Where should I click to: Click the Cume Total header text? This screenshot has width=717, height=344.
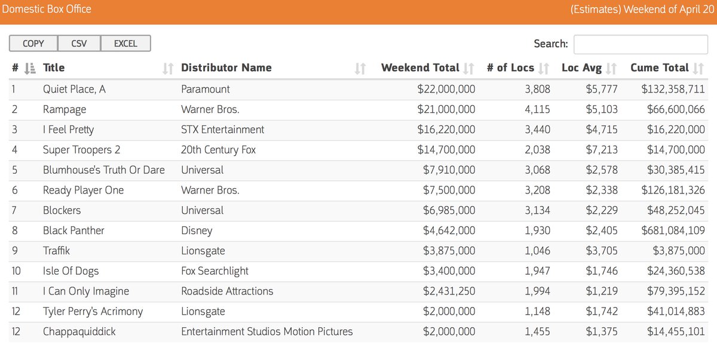point(660,68)
